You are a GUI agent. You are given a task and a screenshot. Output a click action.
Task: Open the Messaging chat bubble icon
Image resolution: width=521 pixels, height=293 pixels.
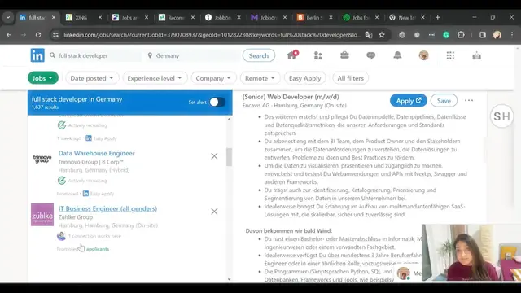pyautogui.click(x=371, y=55)
